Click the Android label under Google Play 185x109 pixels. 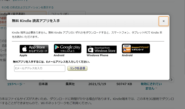coord(59,55)
